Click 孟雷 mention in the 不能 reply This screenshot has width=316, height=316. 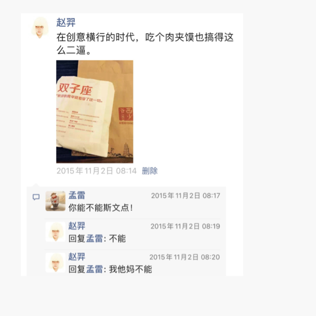point(94,238)
